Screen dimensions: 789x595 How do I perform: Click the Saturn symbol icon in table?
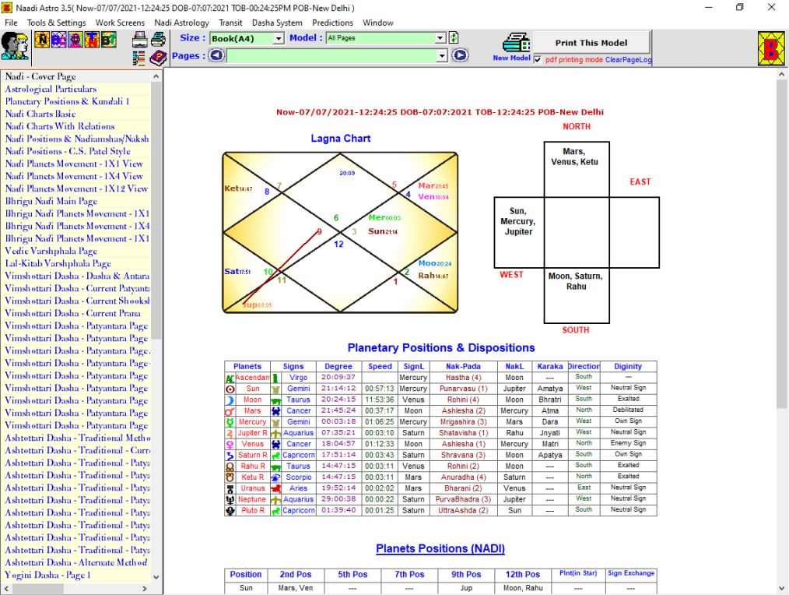230,456
